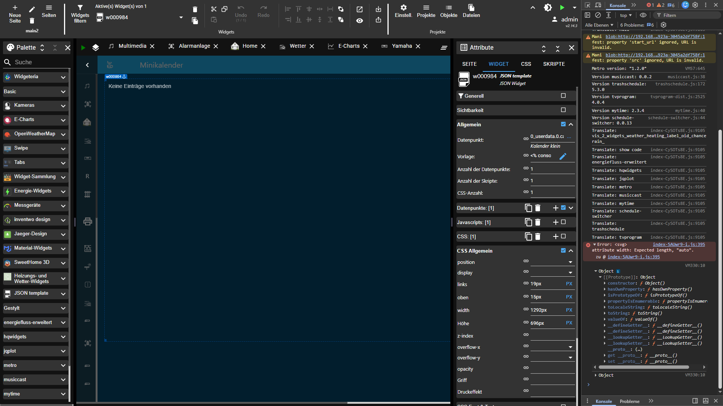Toggle the dark/light theme icon

(x=548, y=8)
